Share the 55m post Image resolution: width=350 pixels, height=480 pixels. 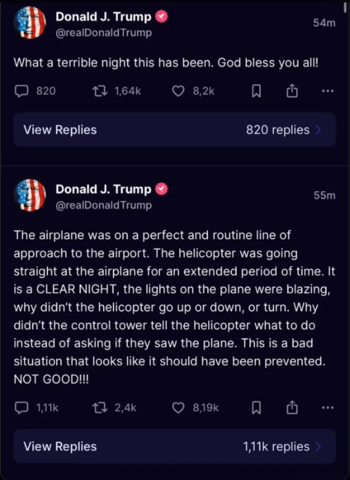292,408
